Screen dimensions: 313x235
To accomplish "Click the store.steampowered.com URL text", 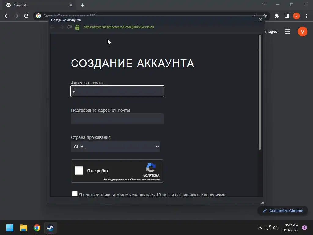I will pos(119,27).
